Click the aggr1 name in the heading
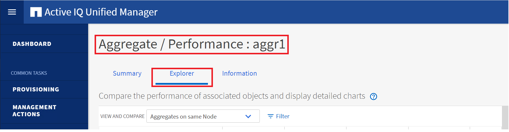Screen dimensions: 509x132 (269, 44)
